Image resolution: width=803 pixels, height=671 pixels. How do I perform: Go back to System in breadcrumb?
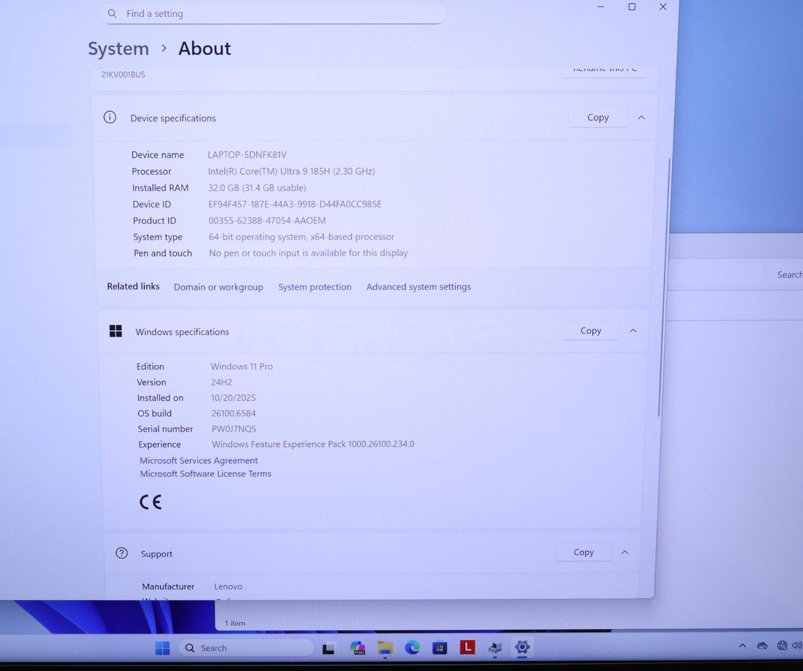click(x=118, y=49)
